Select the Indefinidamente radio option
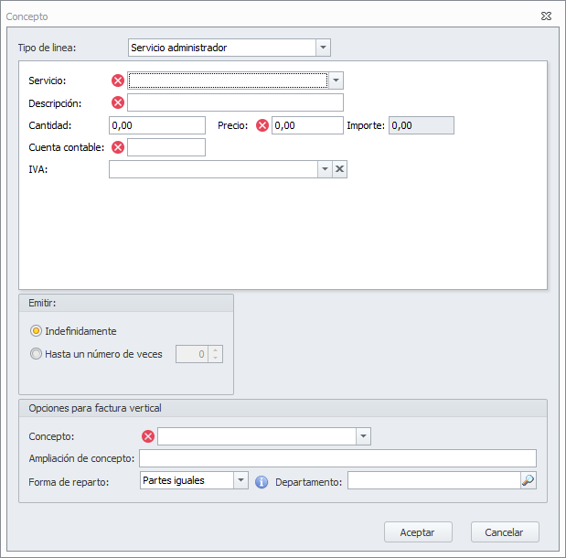Image resolution: width=566 pixels, height=558 pixels. [x=37, y=331]
